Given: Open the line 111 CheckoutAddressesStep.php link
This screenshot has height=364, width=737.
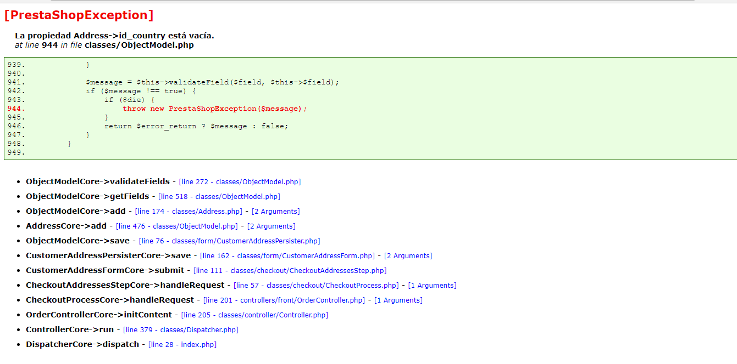Looking at the screenshot, I should coord(290,270).
